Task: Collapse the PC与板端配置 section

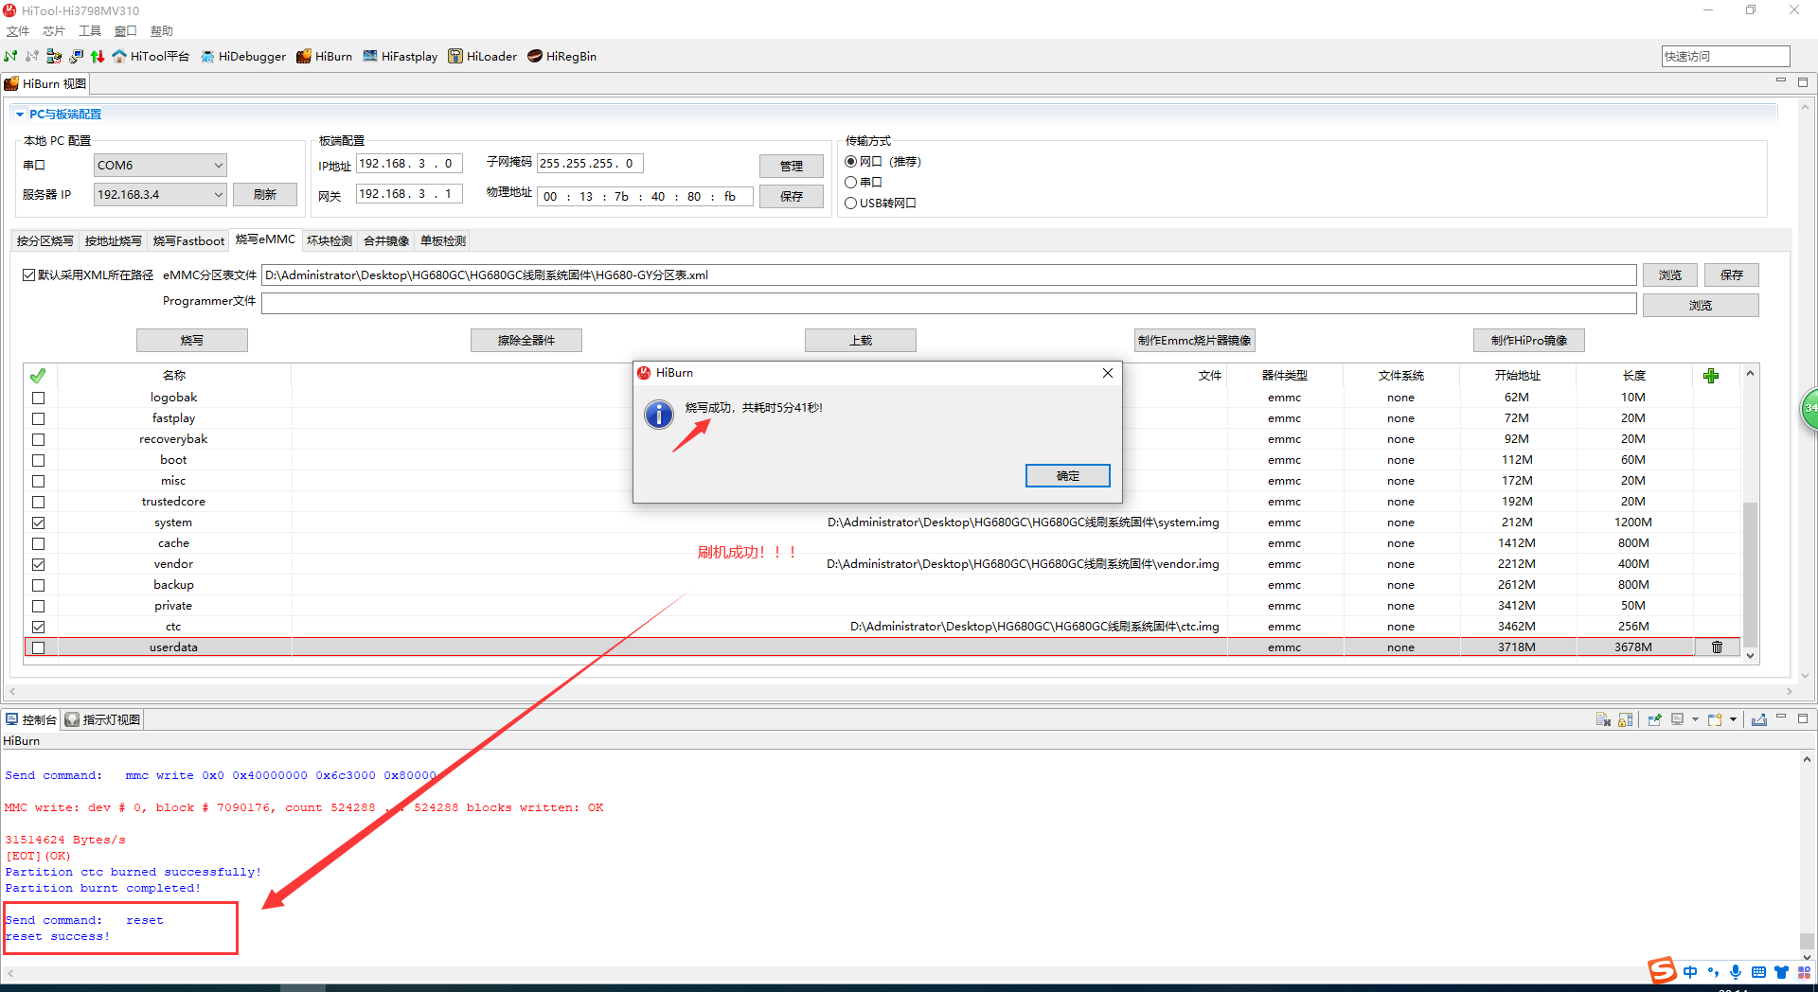Action: click(20, 115)
